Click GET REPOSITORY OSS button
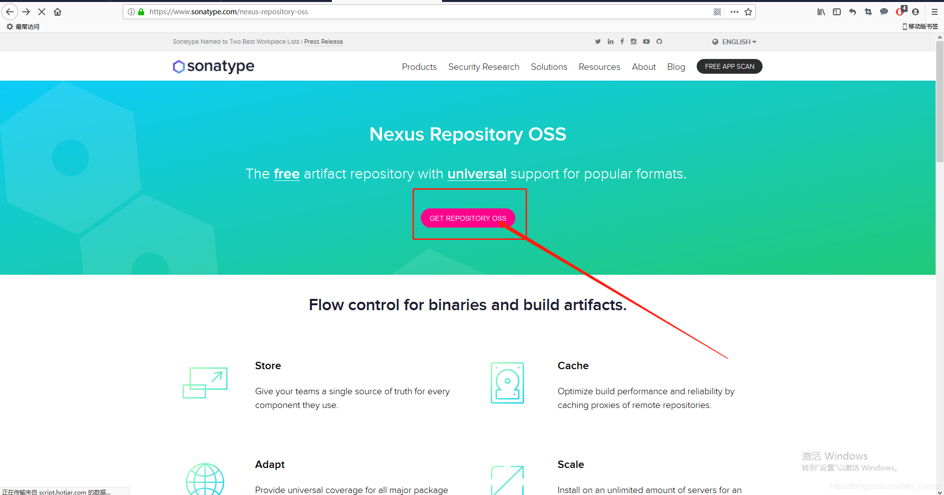The height and width of the screenshot is (495, 944). (468, 218)
